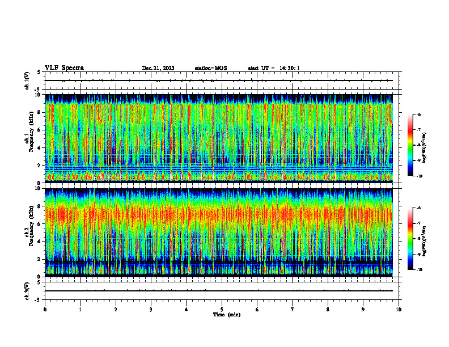The height and width of the screenshot is (347, 449).
Task: Click the "-10" label on ch.1 color bar
Action: 419,176
